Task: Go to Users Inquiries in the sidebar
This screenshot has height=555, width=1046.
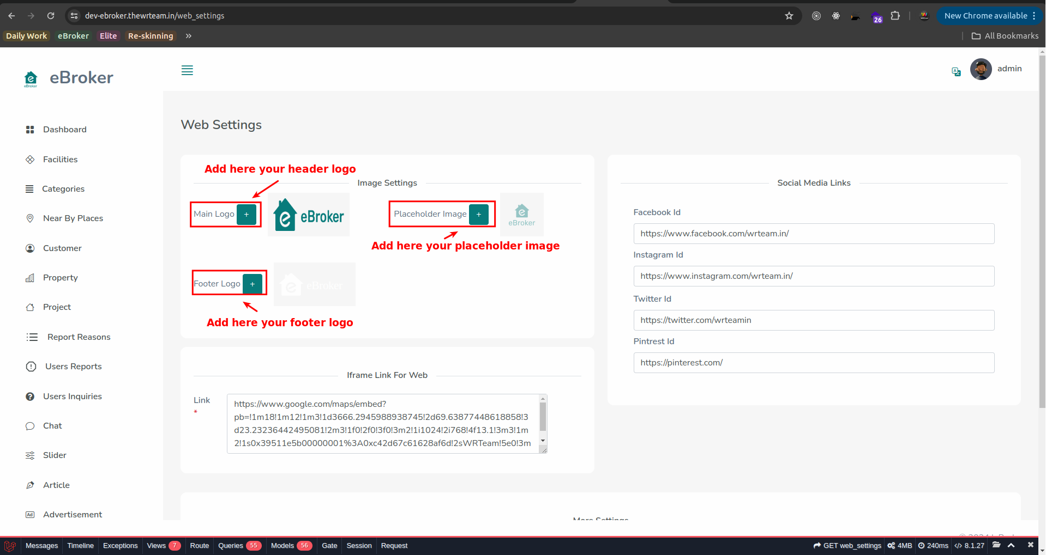Action: click(72, 397)
